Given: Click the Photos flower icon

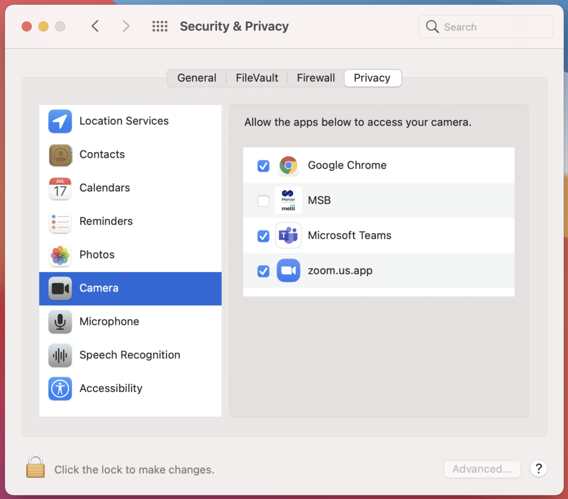Looking at the screenshot, I should pyautogui.click(x=60, y=255).
